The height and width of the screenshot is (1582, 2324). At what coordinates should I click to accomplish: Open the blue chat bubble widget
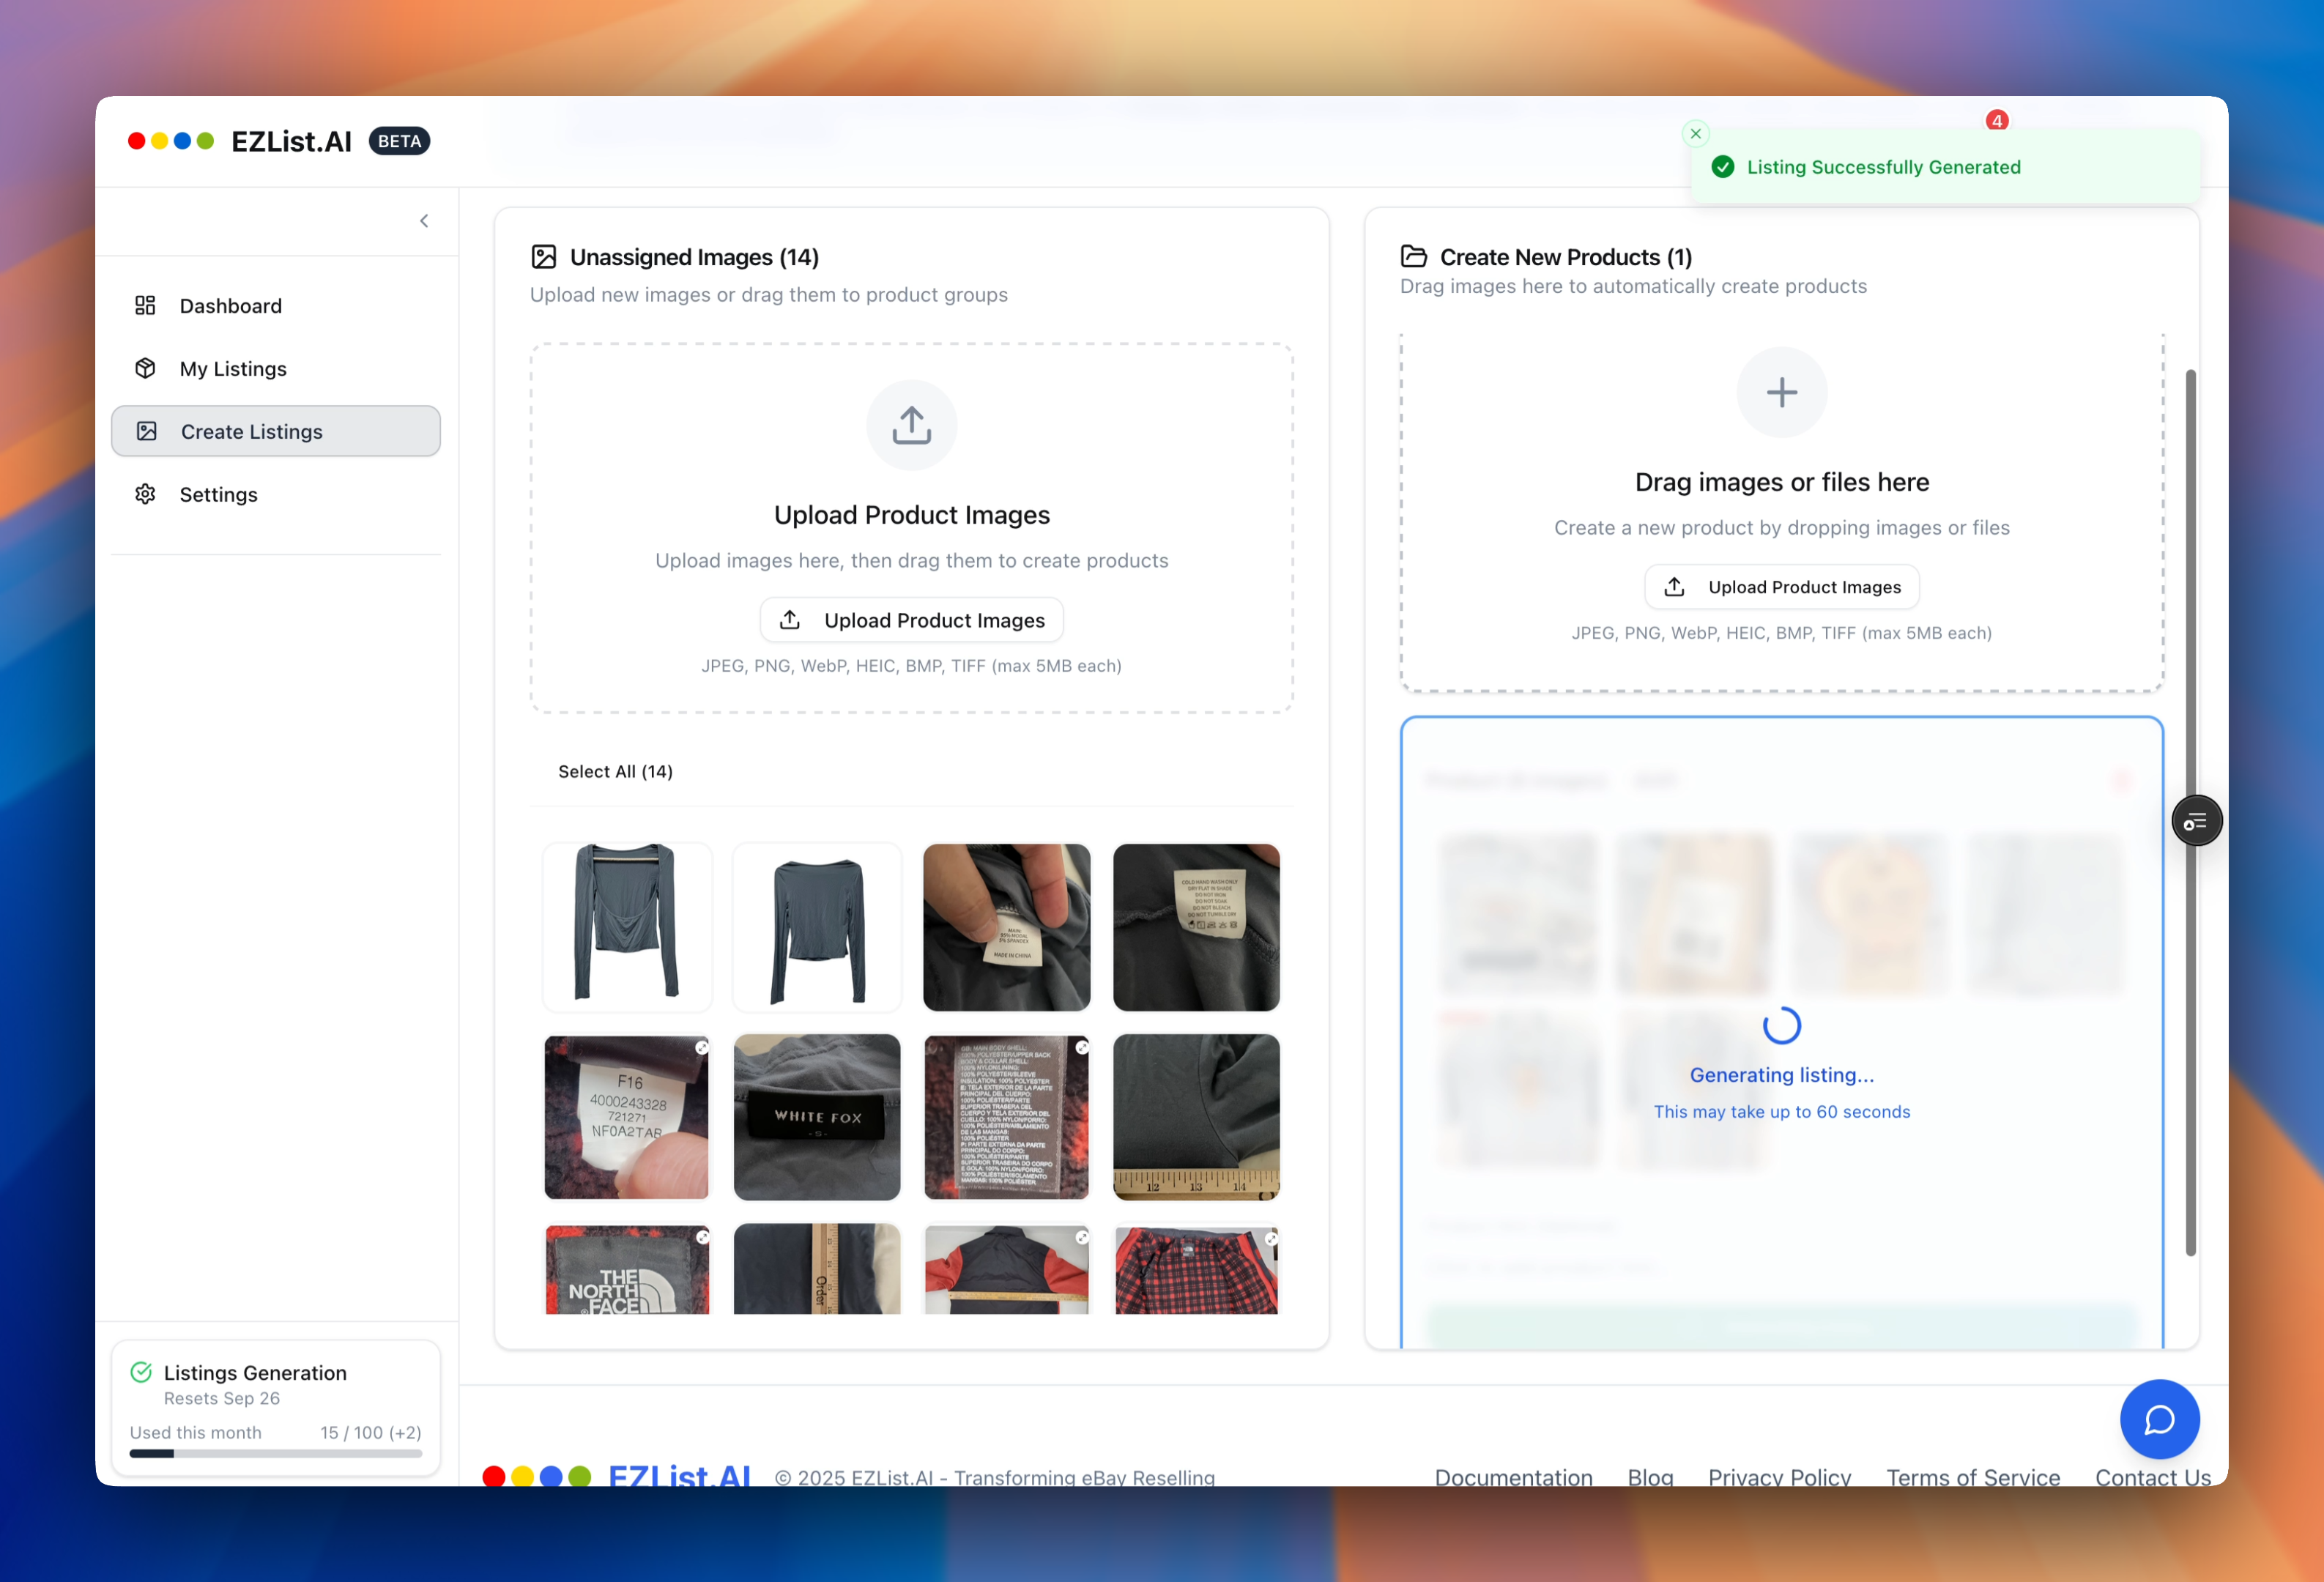(2159, 1419)
